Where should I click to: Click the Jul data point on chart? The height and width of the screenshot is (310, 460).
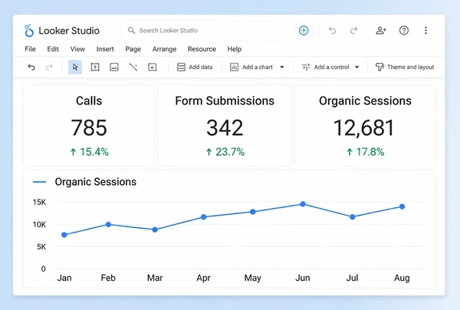point(353,217)
